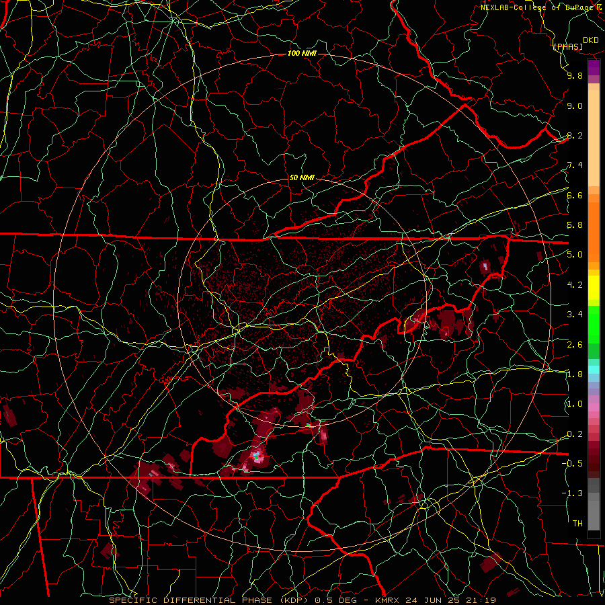Viewport: 605px width, 605px height.
Task: Pick the pink segment of the color scale
Action: 594,407
